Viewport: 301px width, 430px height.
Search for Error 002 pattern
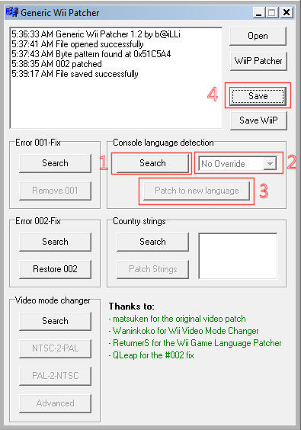pos(55,242)
